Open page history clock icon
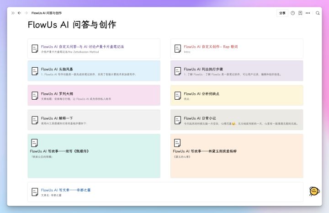Image resolution: width=329 pixels, height=213 pixels. 293,13
